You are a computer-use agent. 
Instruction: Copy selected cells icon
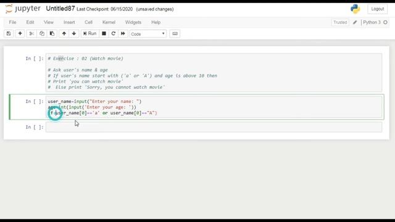point(42,33)
